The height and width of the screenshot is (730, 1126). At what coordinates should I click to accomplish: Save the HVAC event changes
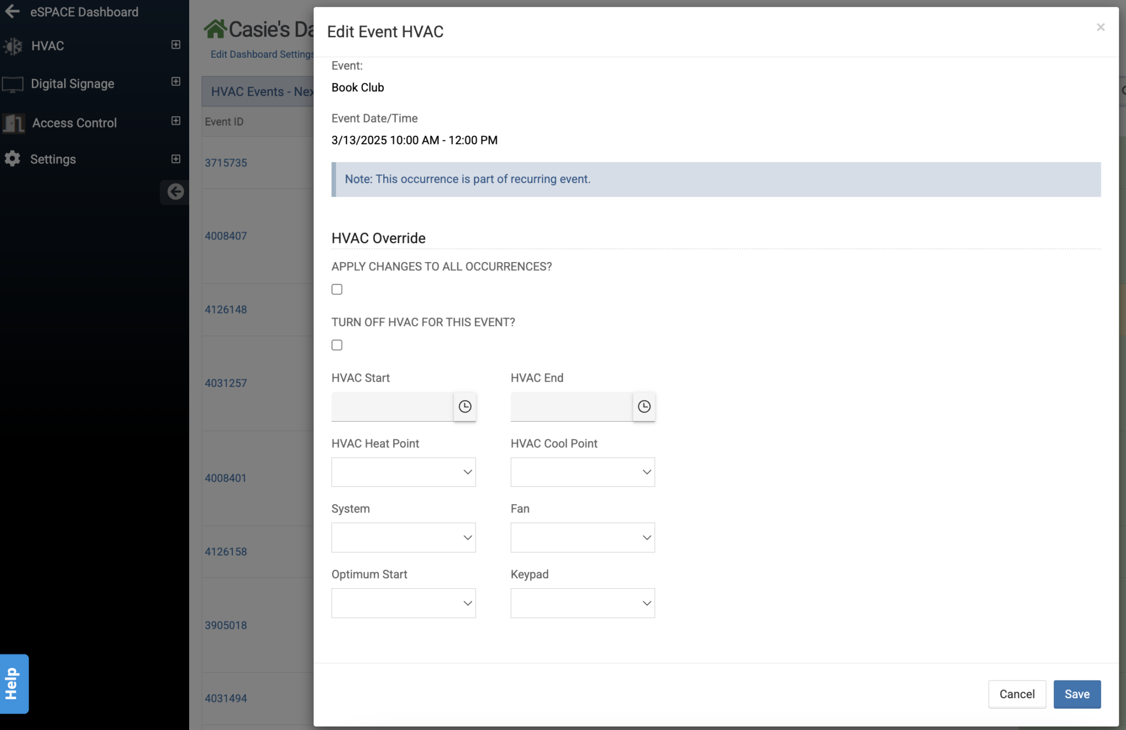point(1077,694)
